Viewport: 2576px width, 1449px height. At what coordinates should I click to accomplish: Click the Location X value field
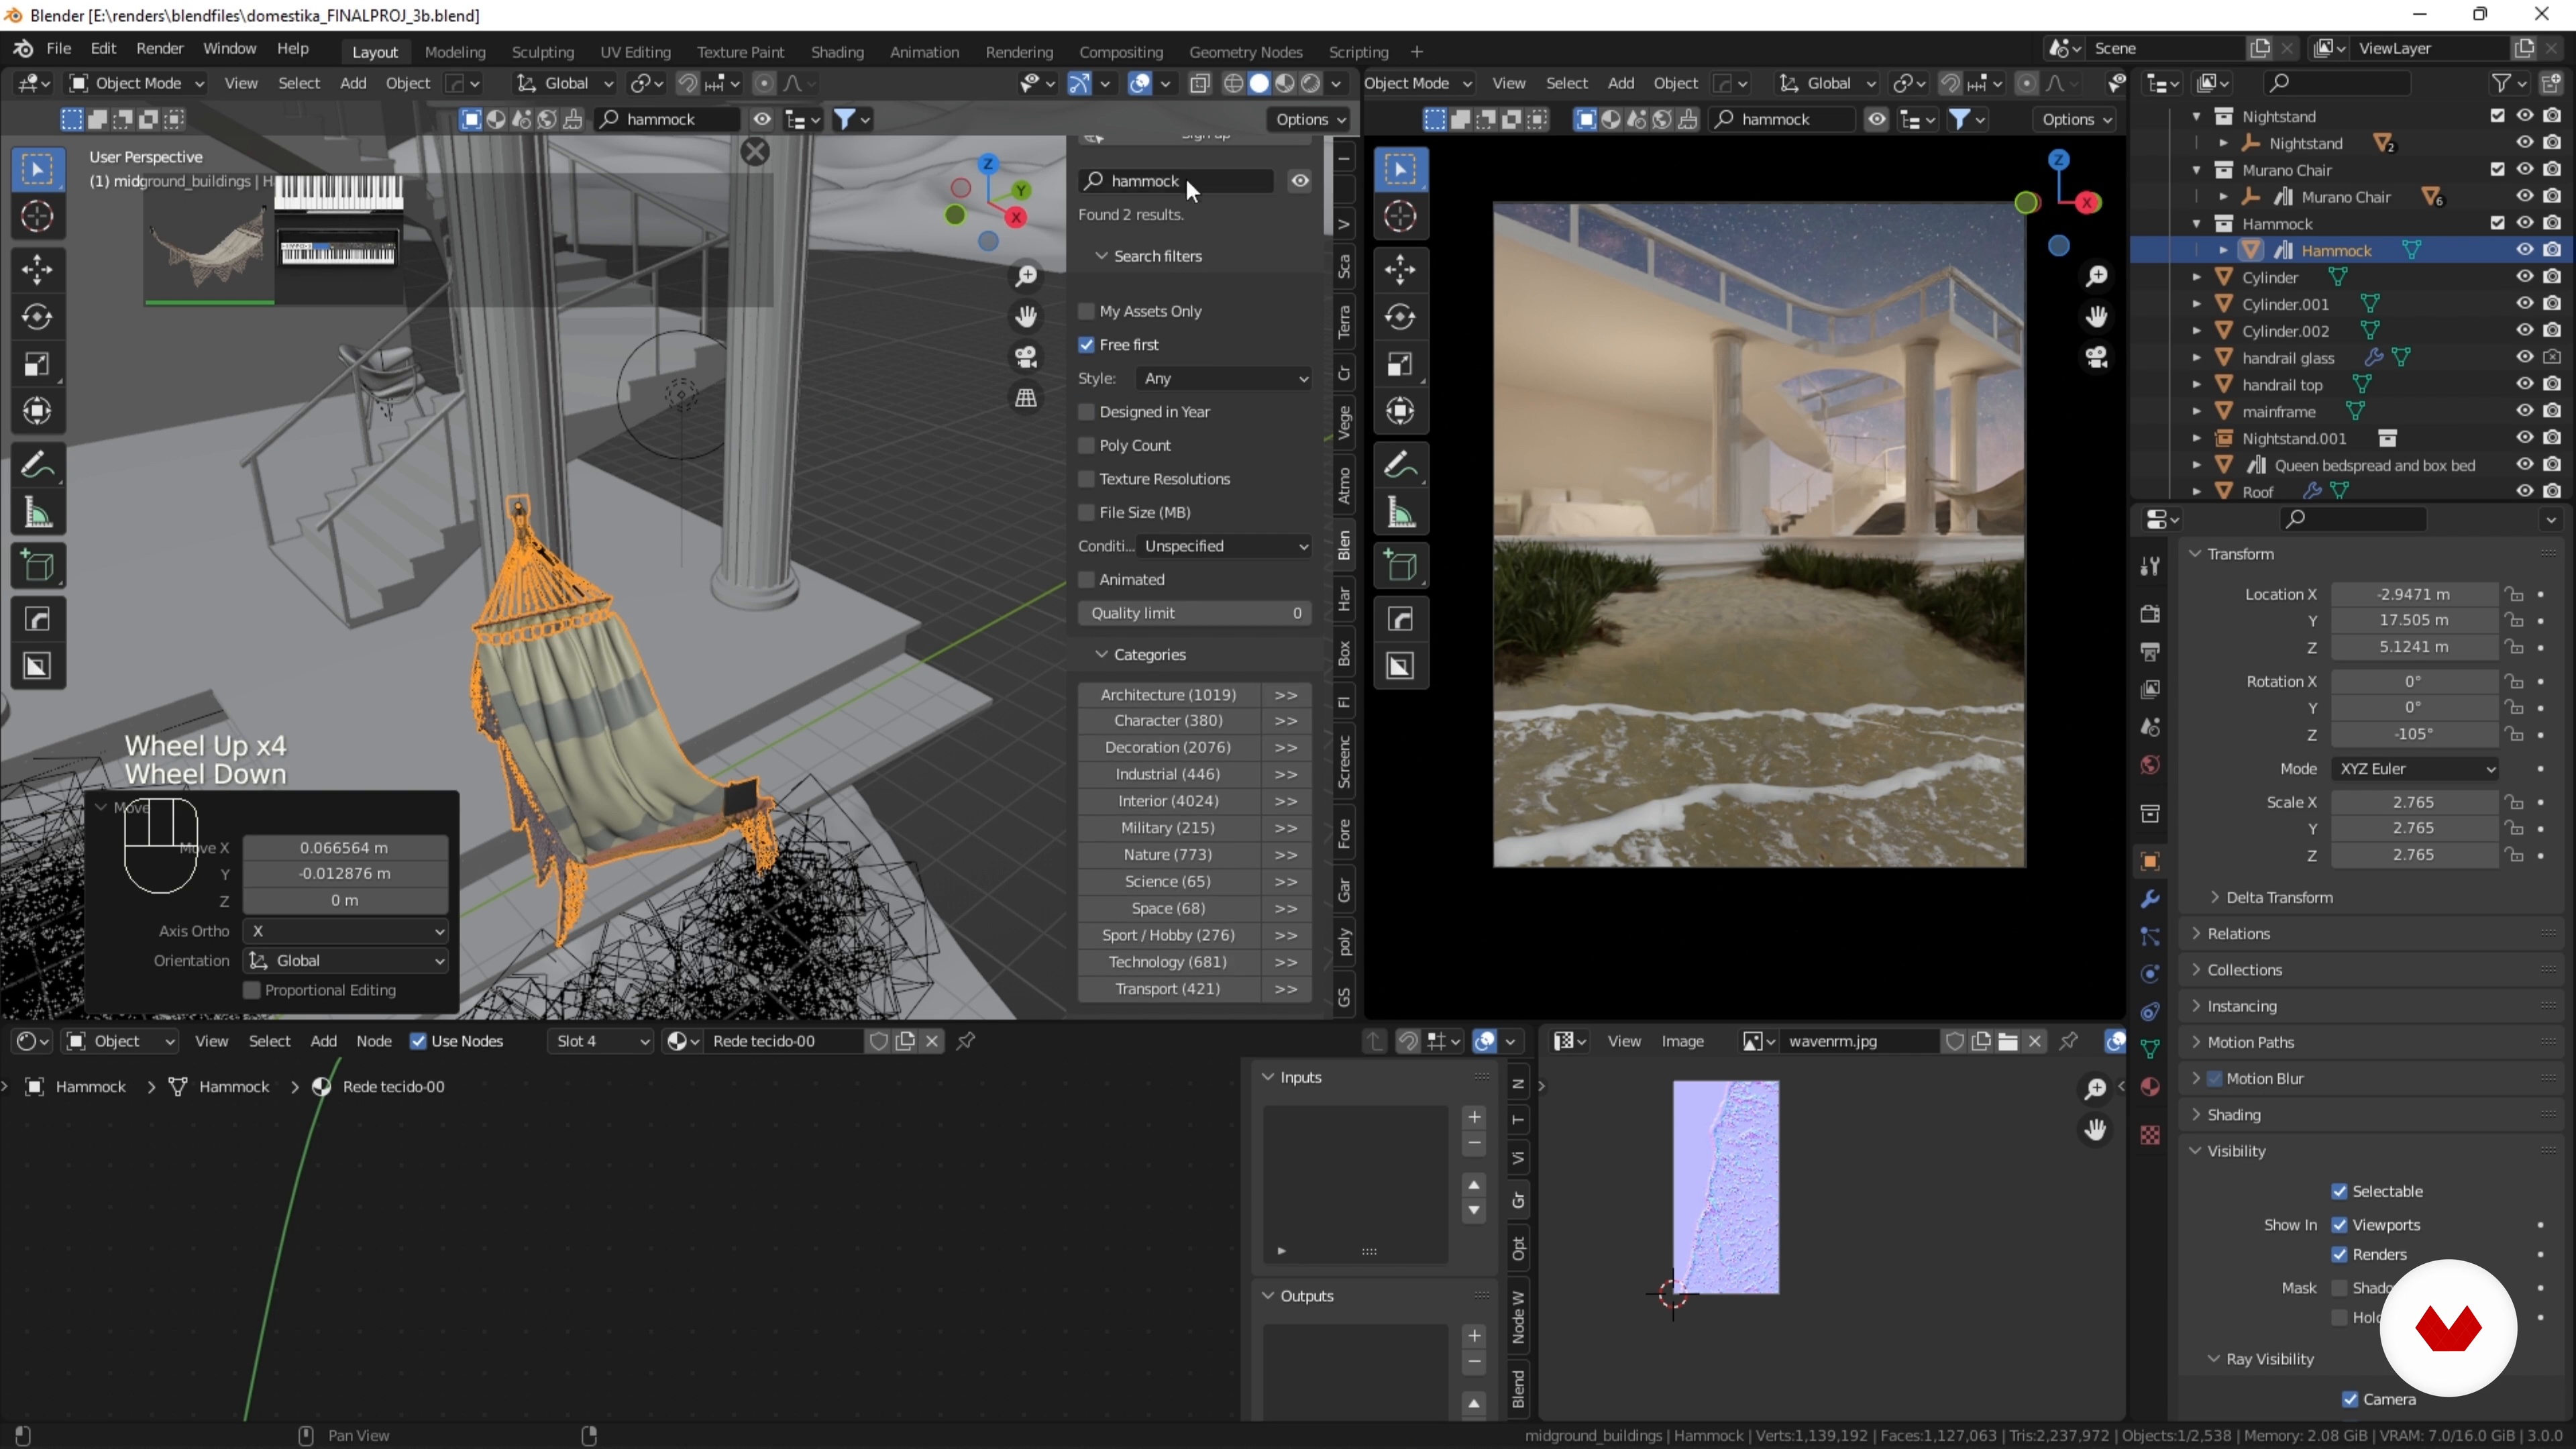[2414, 594]
